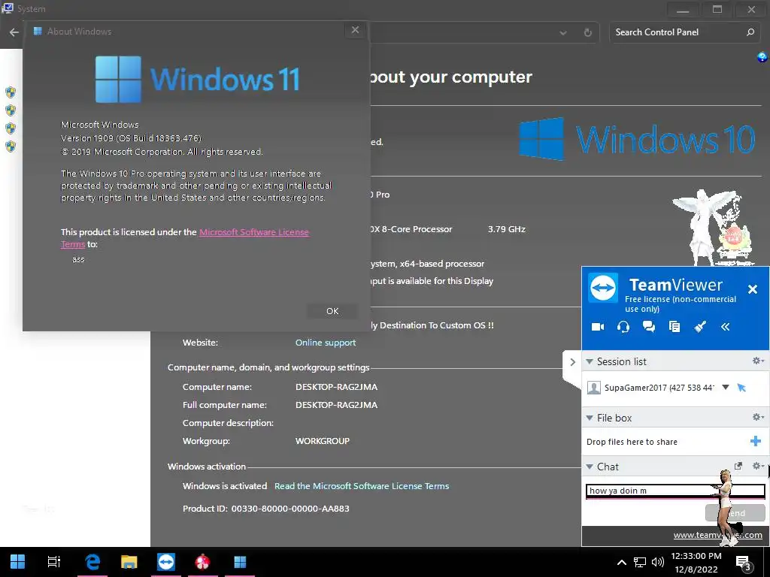Click the red mushroom app taskbar icon
770x577 pixels.
point(203,562)
